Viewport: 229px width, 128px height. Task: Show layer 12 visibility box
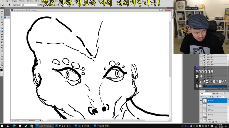(x=201, y=115)
